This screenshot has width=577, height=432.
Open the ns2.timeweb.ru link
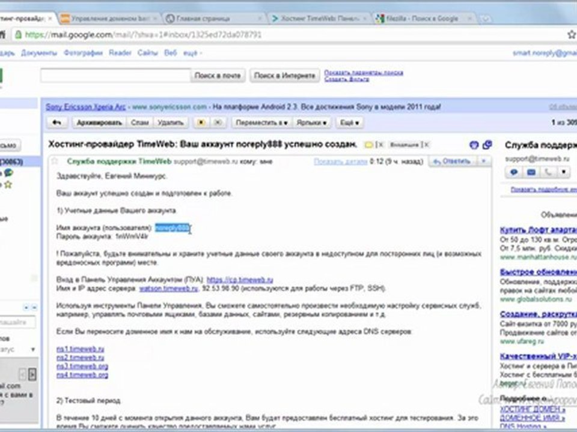[80, 358]
